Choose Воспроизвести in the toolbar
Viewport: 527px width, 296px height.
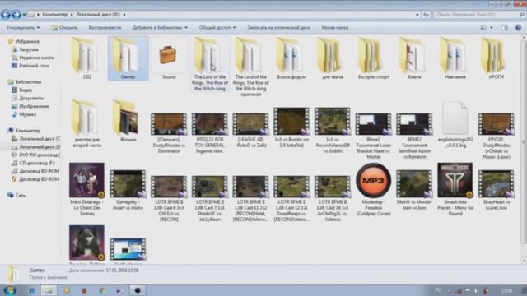pyautogui.click(x=105, y=27)
